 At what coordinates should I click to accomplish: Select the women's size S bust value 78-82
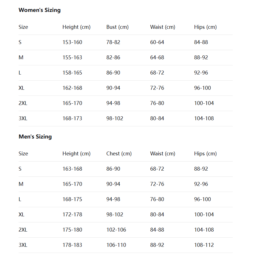113,42
